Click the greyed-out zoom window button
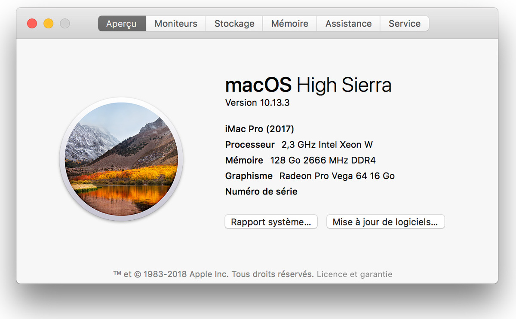Image resolution: width=516 pixels, height=319 pixels. coord(64,24)
